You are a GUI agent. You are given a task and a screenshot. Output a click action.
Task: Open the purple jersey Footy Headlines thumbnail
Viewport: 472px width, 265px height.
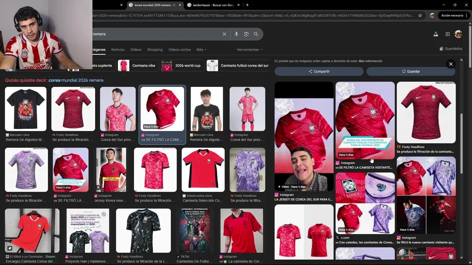pyautogui.click(x=26, y=170)
